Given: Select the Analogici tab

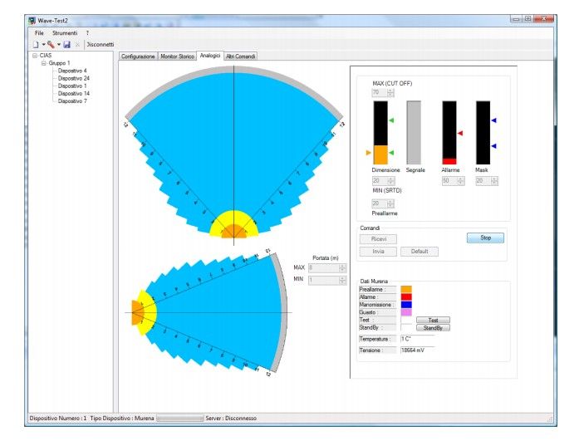Looking at the screenshot, I should pos(210,56).
